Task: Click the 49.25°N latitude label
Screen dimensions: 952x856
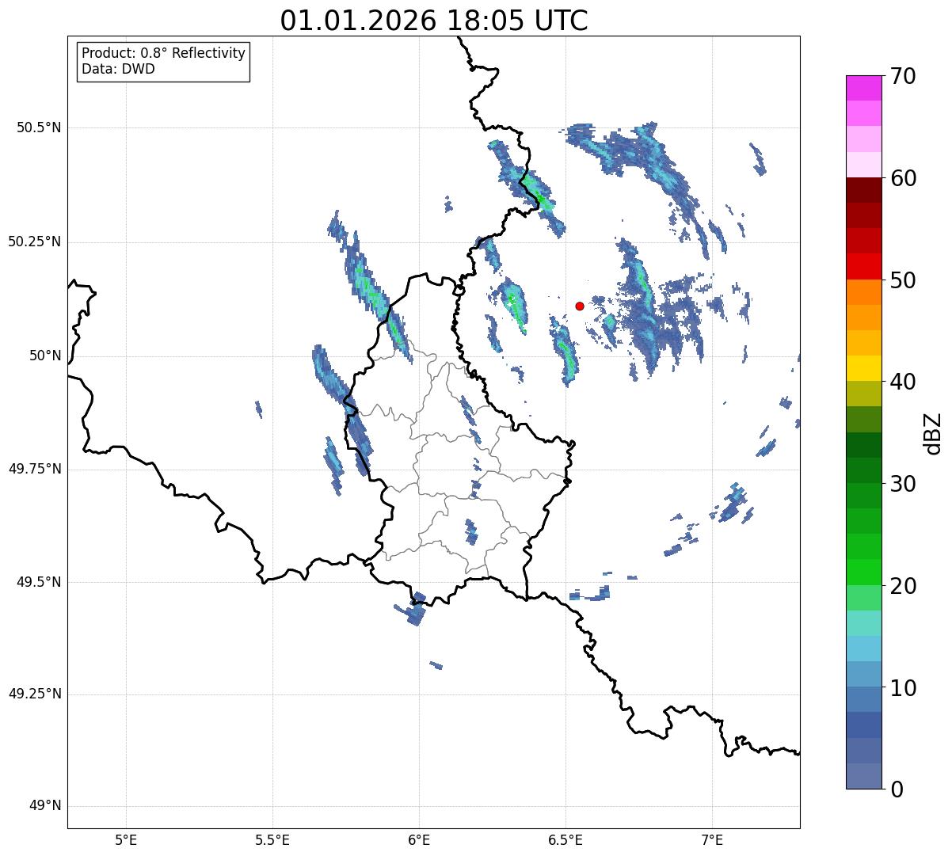Action: (35, 694)
